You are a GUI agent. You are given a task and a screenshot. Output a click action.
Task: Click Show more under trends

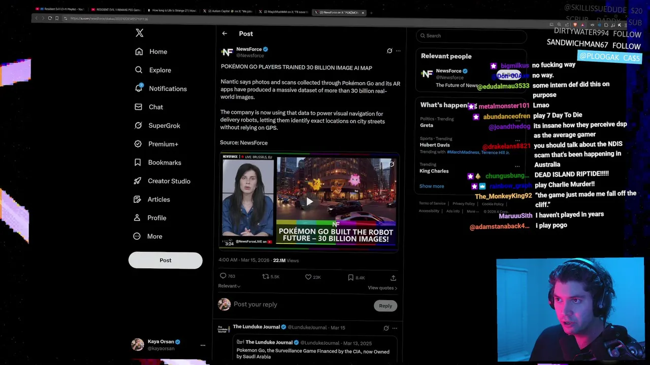432,186
